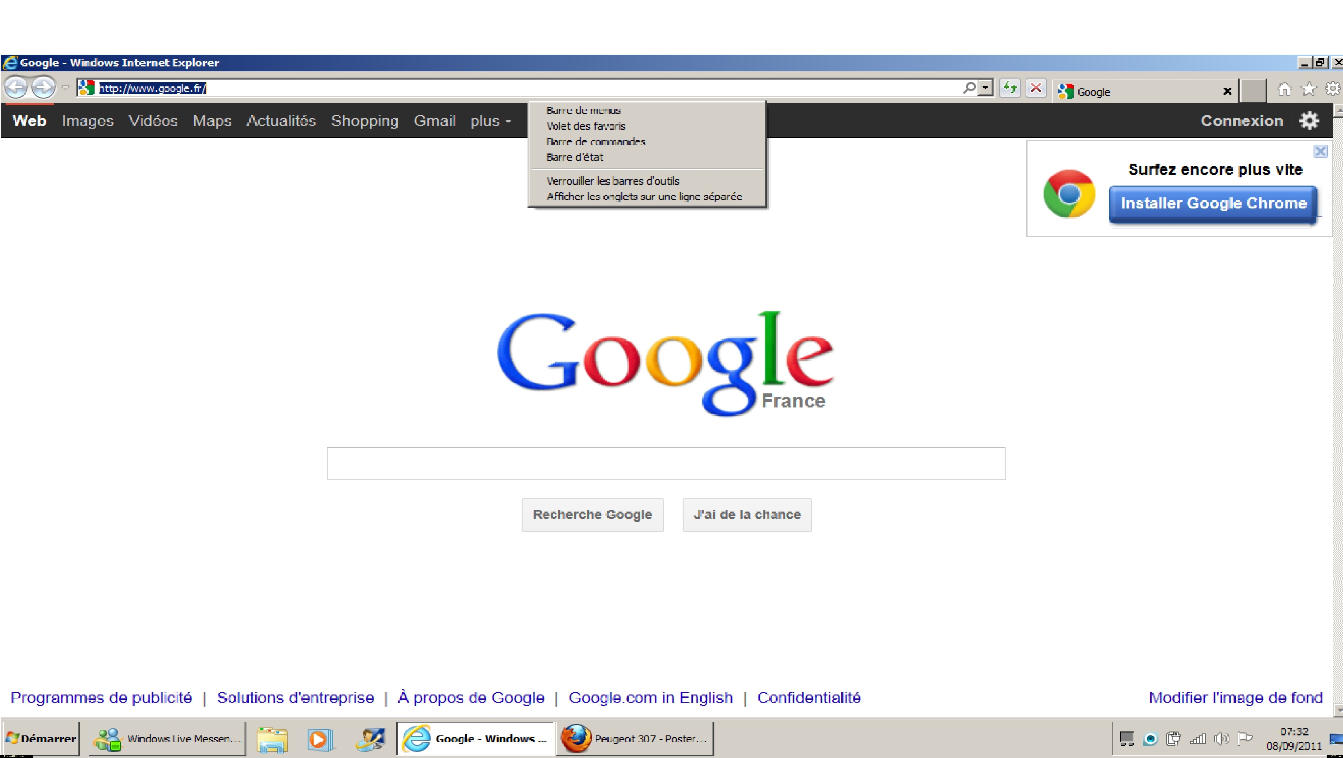Select Web in Google navigation bar
This screenshot has width=1343, height=758.
[29, 120]
